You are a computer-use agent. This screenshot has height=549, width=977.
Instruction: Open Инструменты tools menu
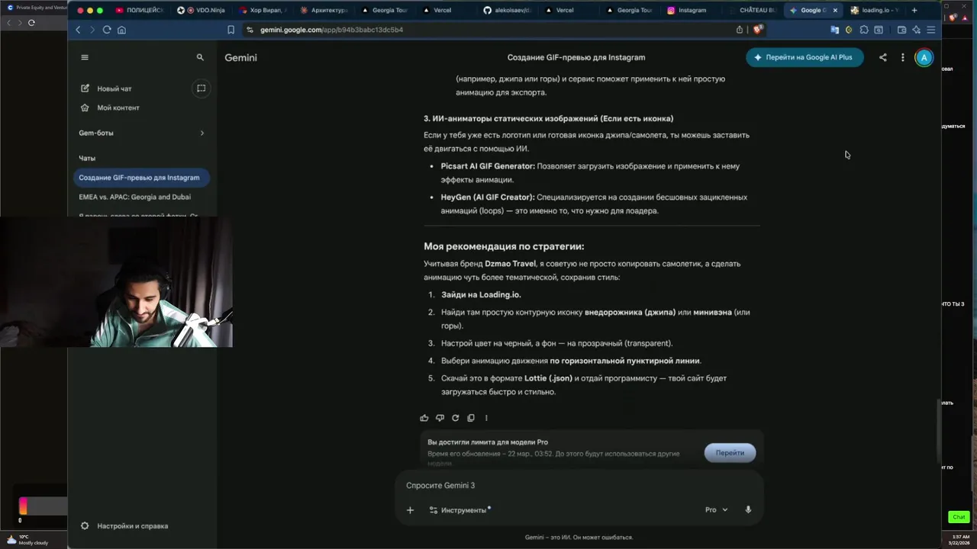coord(458,510)
